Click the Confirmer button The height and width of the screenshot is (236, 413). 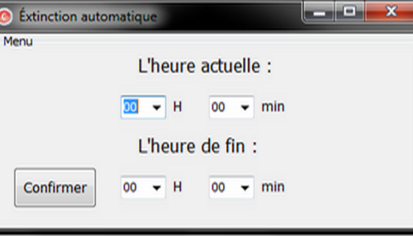(55, 187)
